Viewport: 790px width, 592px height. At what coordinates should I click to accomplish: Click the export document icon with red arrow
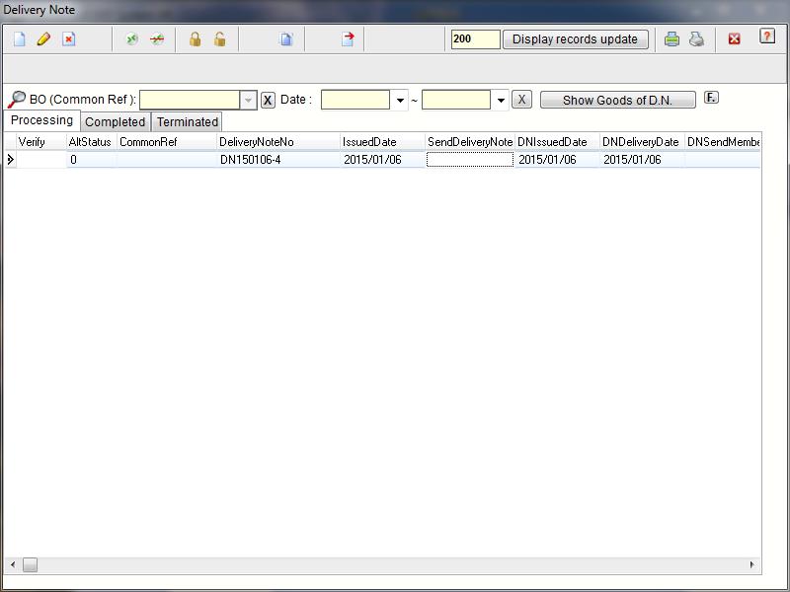click(348, 38)
